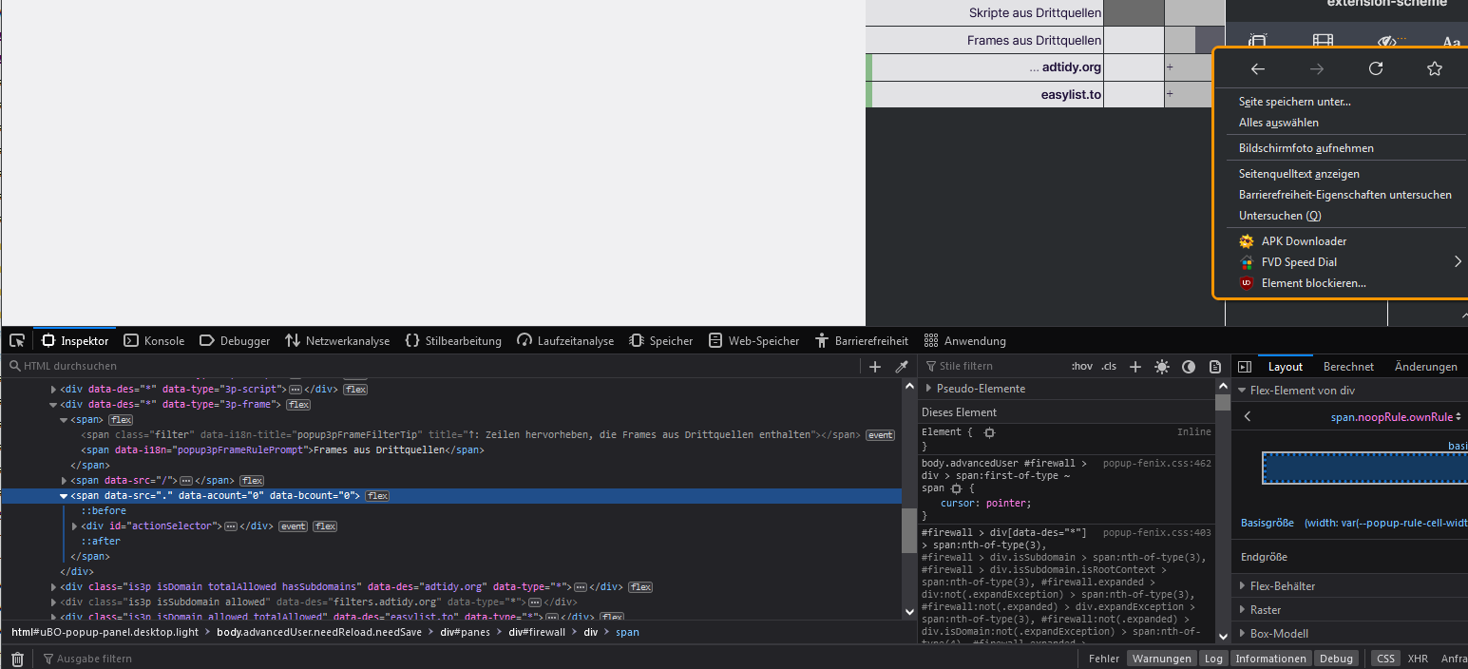Click the HTML durchsuchen search field
This screenshot has height=669, width=1468.
(x=428, y=367)
